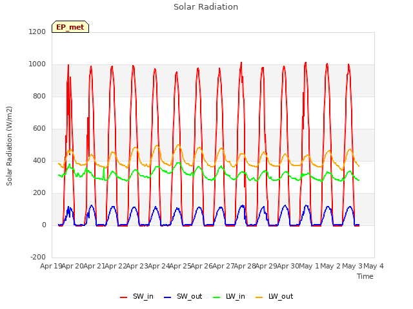Click the 600 y-axis tick label
The width and height of the screenshot is (413, 309).
point(39,129)
